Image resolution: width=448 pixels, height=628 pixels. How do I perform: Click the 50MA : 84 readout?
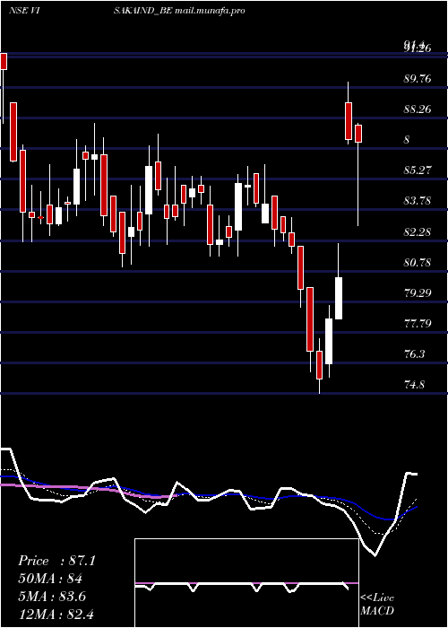(50, 579)
